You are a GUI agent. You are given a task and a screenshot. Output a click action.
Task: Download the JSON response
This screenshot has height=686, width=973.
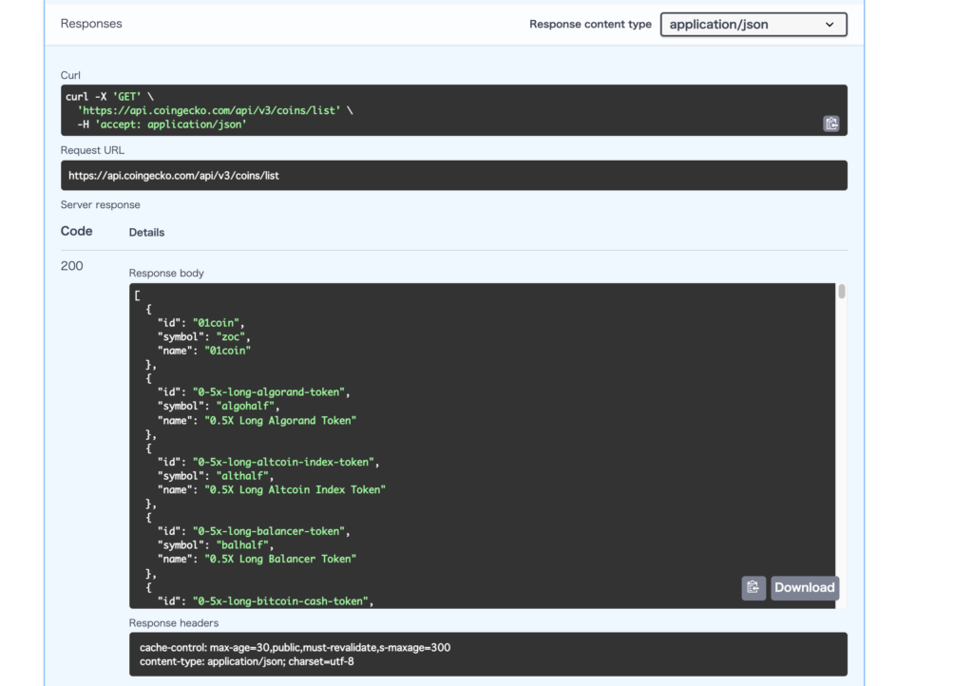click(x=804, y=587)
